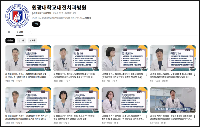The width and height of the screenshot is (200, 127).
Task: Open title link 임플란트 주위염은 어떻게 생기나요
Action: coord(26,76)
